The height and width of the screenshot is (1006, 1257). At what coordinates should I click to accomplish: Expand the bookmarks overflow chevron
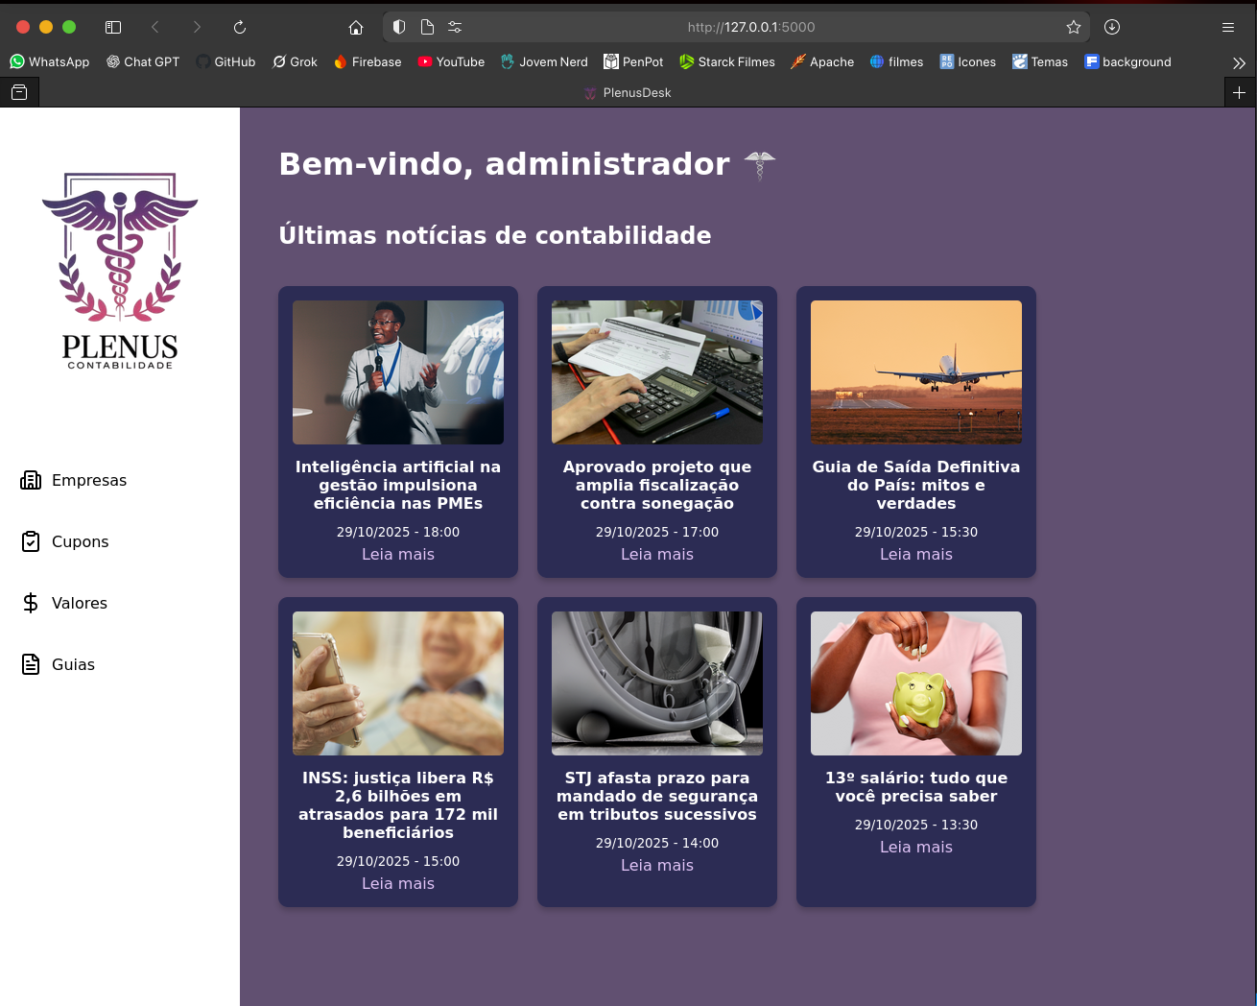1239,62
